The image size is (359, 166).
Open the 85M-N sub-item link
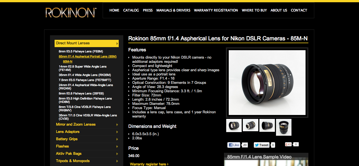(68, 61)
